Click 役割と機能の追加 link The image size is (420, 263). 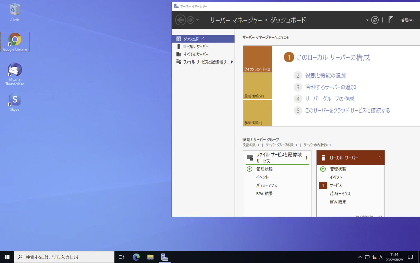(326, 75)
